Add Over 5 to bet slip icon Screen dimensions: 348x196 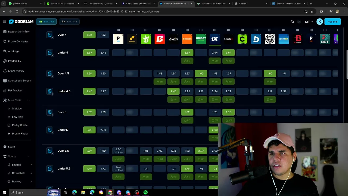[50, 112]
